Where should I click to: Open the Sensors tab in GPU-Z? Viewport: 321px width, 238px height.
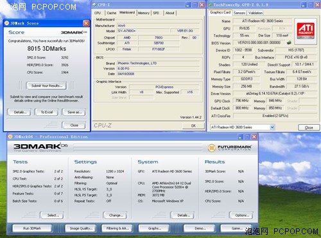tap(239, 13)
